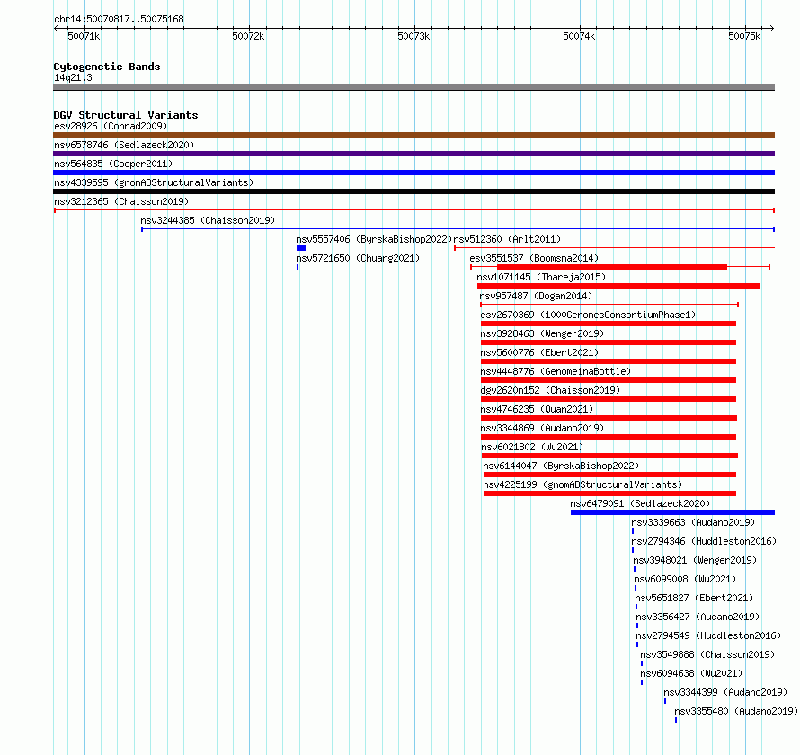Open nsv512360 (Arlt2011) label
800x755 pixels.
pos(507,239)
